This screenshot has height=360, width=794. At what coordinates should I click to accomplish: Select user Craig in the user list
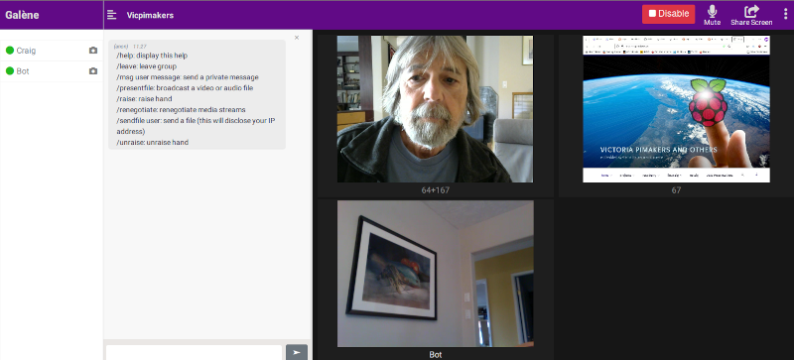click(x=52, y=51)
